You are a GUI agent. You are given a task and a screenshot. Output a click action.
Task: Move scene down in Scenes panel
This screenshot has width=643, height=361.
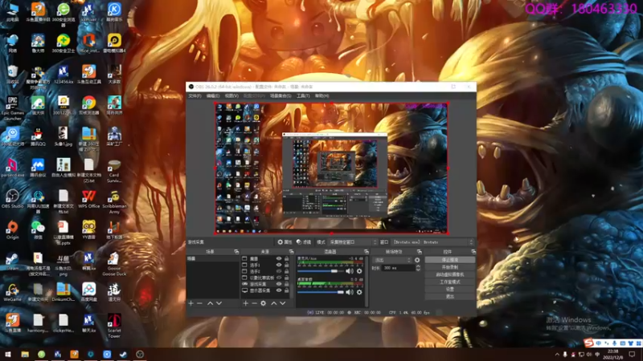(x=219, y=303)
